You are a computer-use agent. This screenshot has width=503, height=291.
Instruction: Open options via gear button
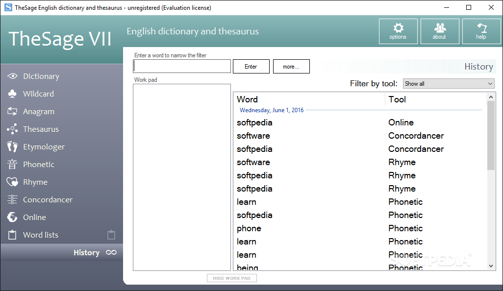[x=398, y=31]
